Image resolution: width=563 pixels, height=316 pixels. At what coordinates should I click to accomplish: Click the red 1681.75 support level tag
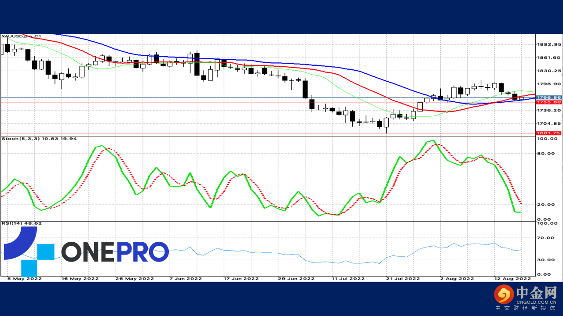(x=546, y=133)
